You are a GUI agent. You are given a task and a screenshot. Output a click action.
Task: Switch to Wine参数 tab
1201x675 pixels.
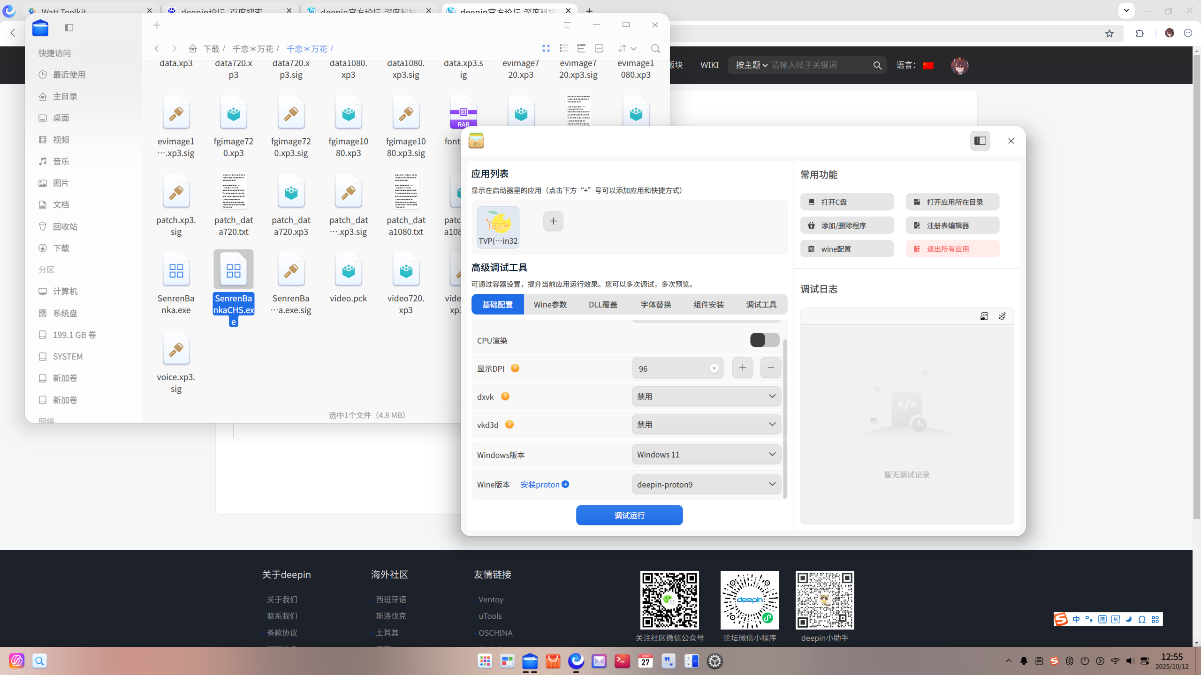pos(550,305)
